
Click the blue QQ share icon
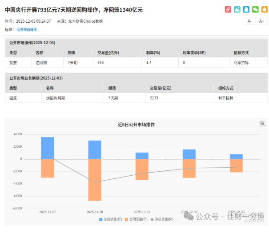pos(246,9)
